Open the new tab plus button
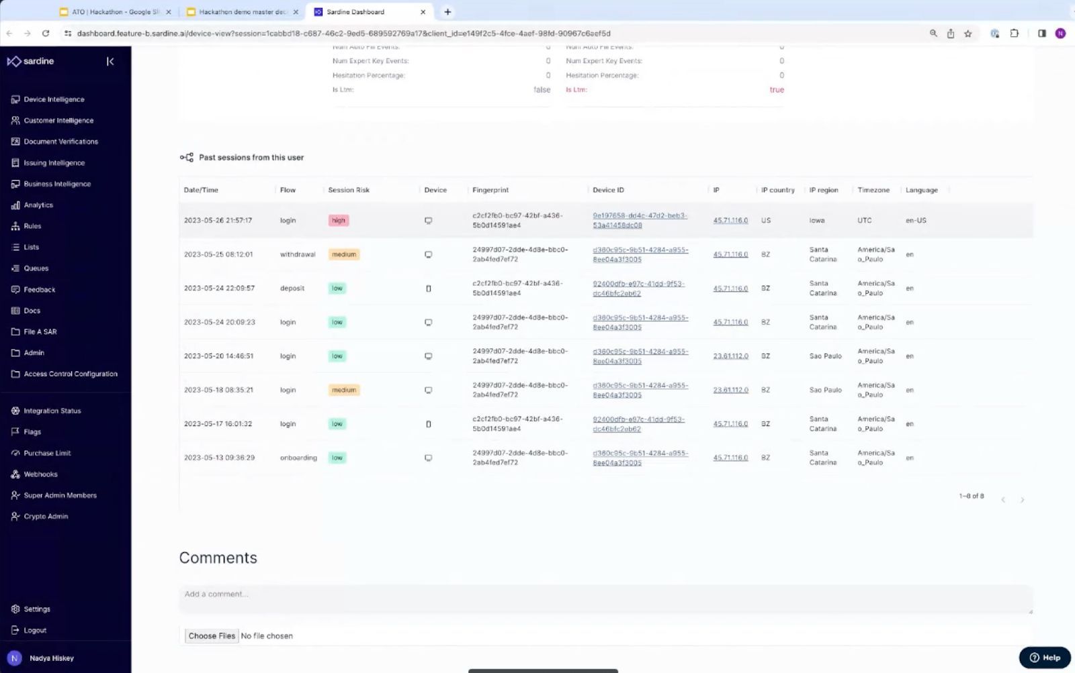The image size is (1075, 673). tap(447, 12)
